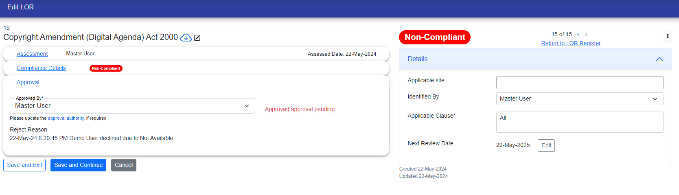The height and width of the screenshot is (195, 679).
Task: Open the Approval section link
Action: pos(28,82)
